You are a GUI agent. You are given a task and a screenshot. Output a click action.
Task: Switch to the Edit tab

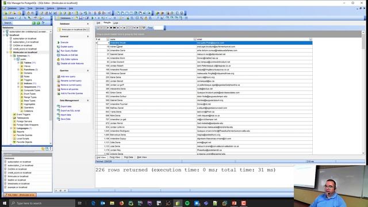point(98,23)
